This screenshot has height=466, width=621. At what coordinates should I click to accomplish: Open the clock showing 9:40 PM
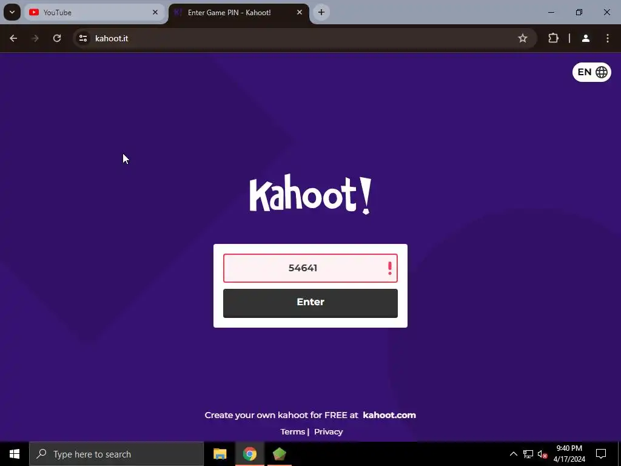tap(569, 454)
